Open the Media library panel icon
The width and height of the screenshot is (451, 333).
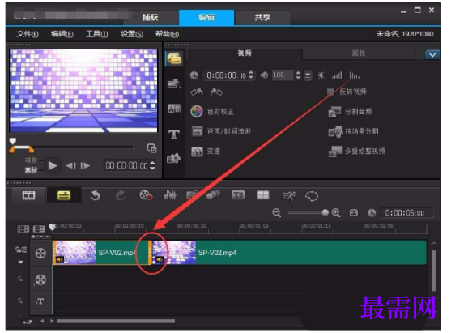[174, 58]
